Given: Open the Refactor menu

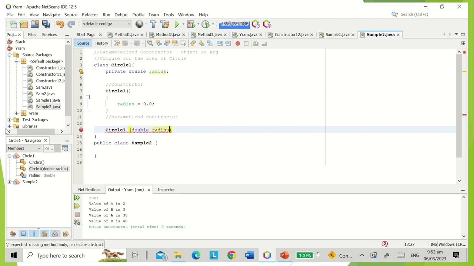Looking at the screenshot, I should coord(90,14).
